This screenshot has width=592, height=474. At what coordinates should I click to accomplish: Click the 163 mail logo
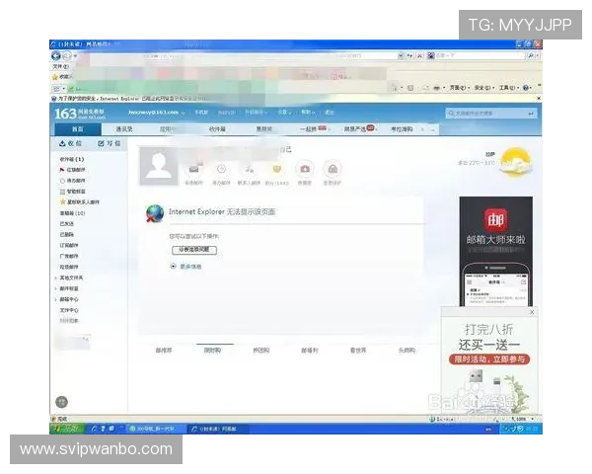coord(80,113)
